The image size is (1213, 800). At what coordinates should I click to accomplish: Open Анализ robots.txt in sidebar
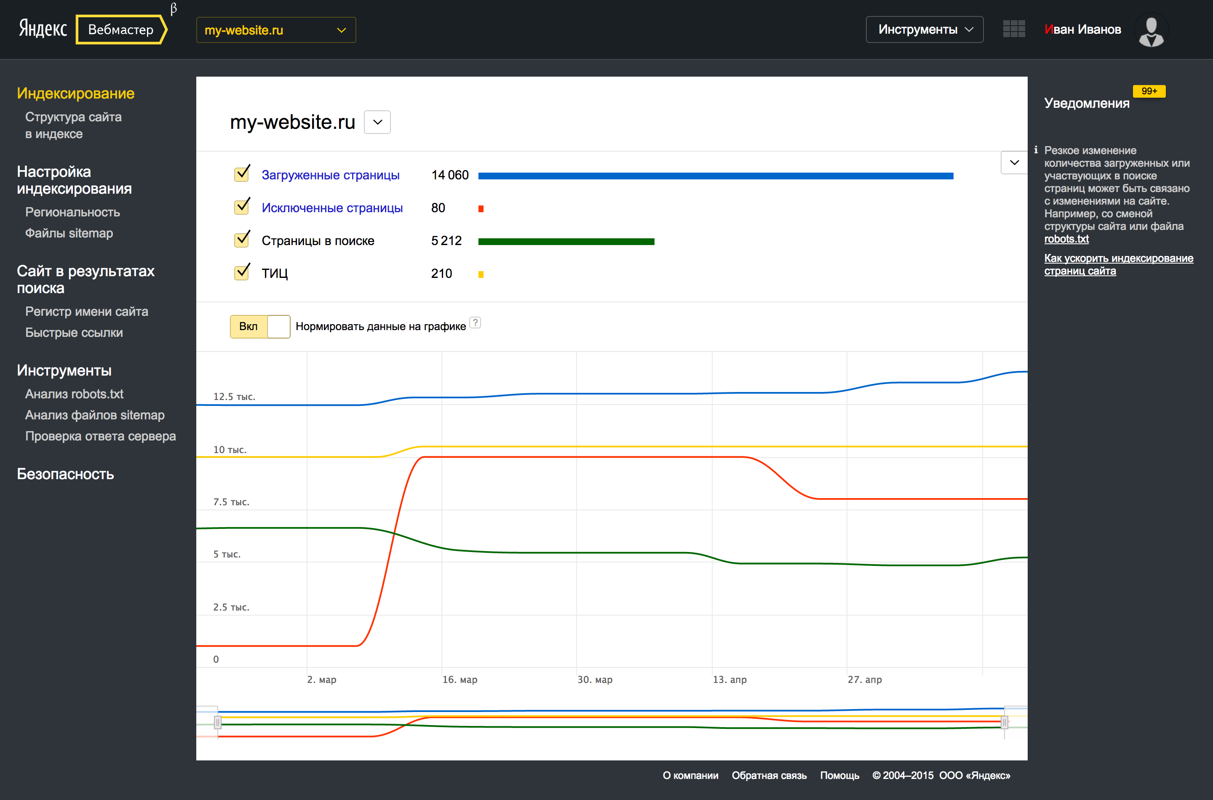tap(75, 394)
